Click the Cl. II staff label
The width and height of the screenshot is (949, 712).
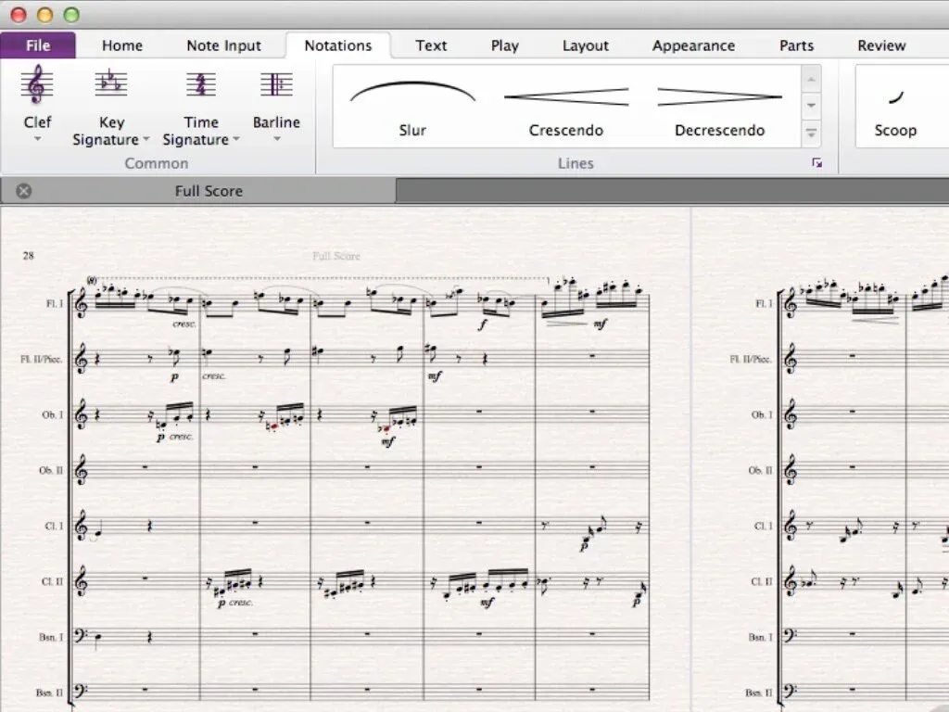(52, 582)
